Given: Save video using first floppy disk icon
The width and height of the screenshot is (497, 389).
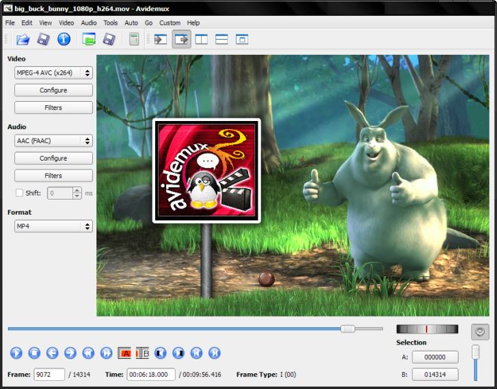Looking at the screenshot, I should tap(44, 40).
